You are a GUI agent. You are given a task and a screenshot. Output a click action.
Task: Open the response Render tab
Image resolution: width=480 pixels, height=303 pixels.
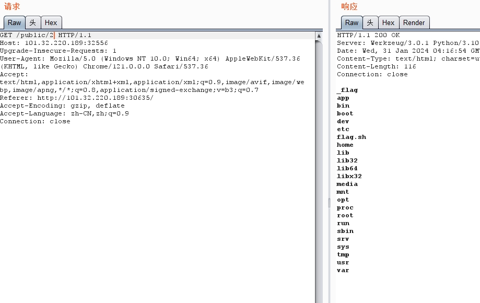[414, 22]
